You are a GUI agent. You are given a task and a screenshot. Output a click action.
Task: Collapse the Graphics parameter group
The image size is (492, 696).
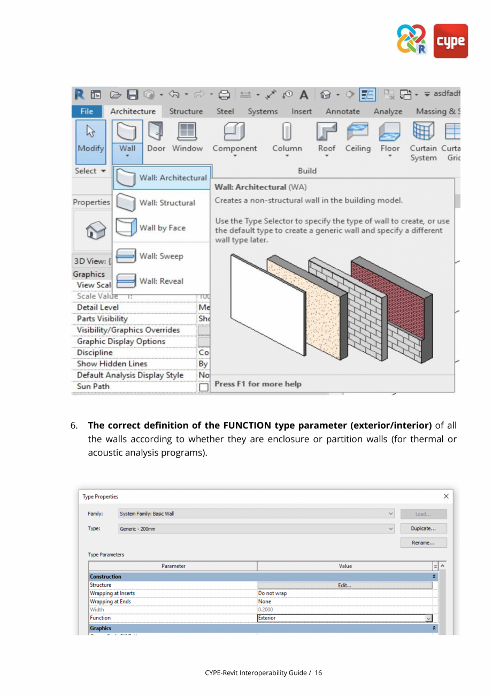(x=433, y=628)
